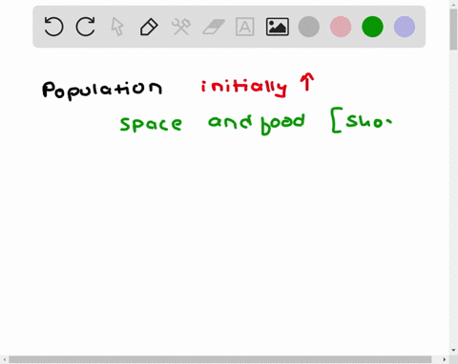
Task: Open the tools wrench and hammer icon
Action: click(181, 27)
